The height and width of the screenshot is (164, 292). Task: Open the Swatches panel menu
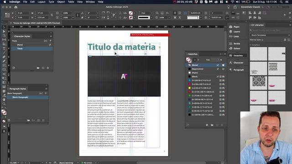(225, 54)
